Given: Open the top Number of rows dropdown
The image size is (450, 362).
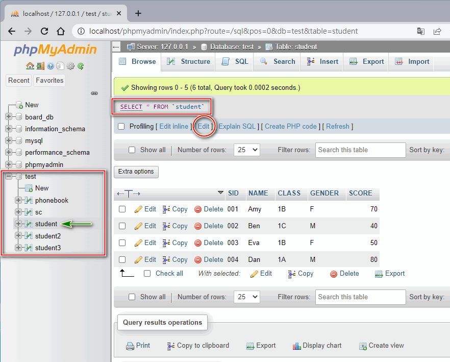Looking at the screenshot, I should (246, 150).
